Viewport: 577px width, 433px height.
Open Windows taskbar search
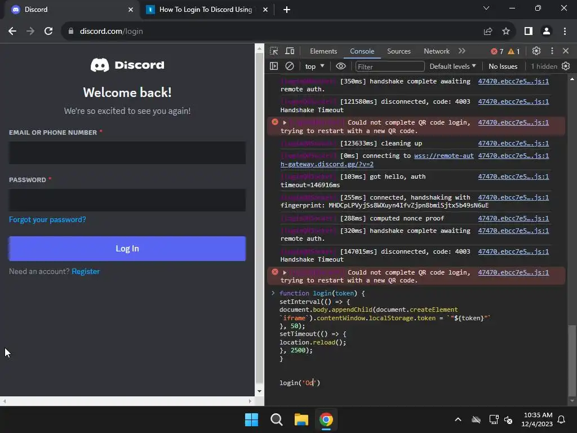point(276,419)
